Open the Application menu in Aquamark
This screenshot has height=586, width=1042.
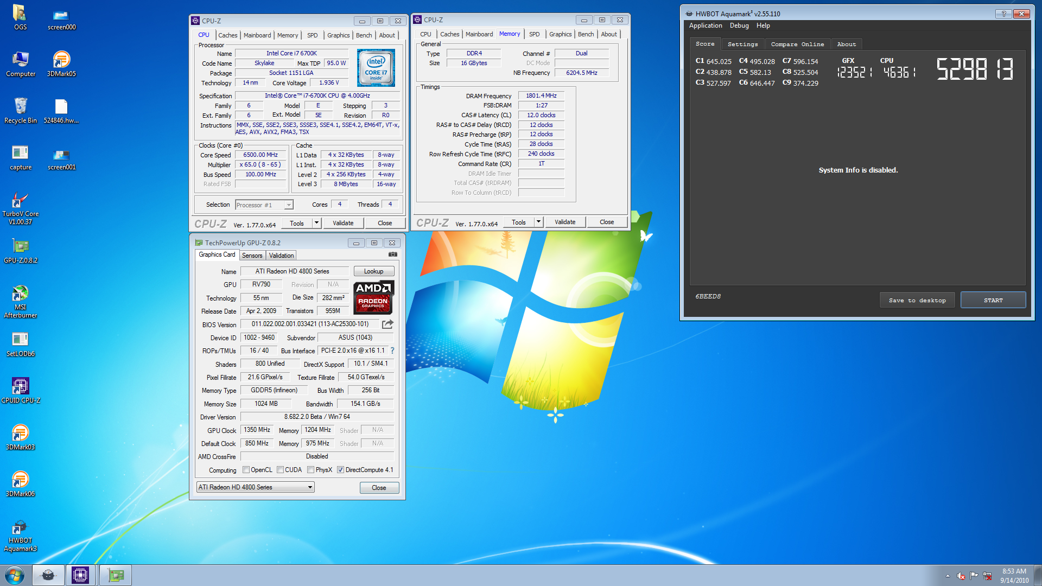tap(706, 26)
